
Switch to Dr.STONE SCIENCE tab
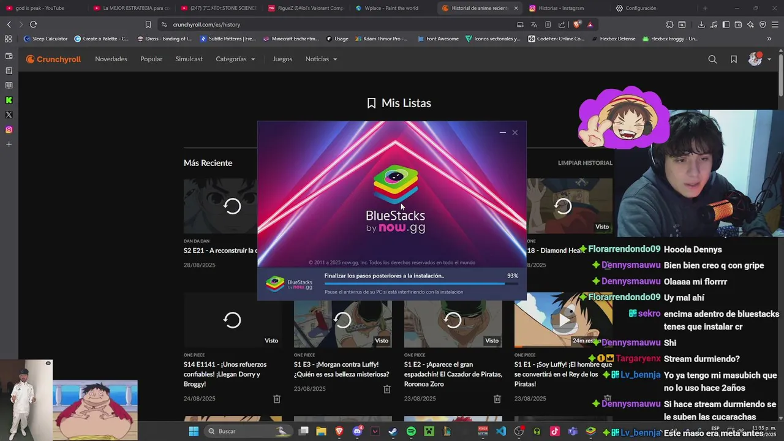[218, 8]
